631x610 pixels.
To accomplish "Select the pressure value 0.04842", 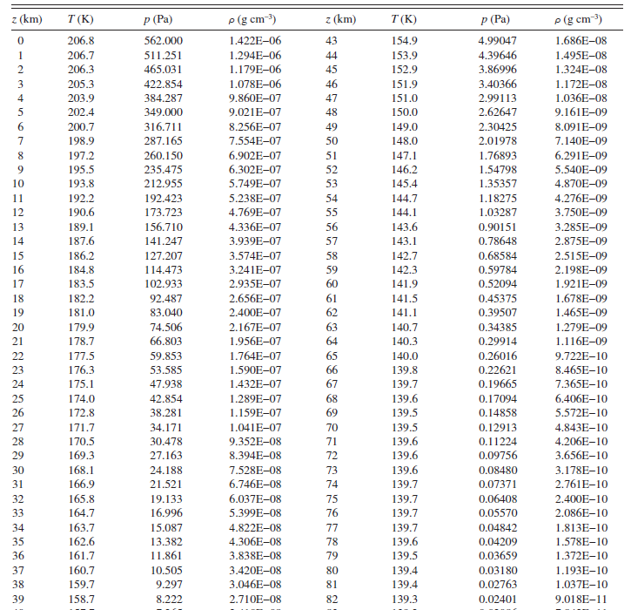I will pos(497,527).
